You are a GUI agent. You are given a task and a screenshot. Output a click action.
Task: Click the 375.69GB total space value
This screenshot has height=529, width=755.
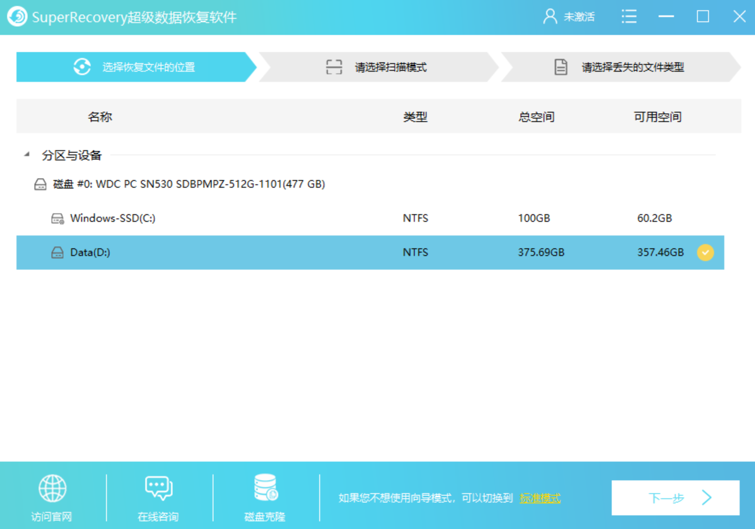541,253
